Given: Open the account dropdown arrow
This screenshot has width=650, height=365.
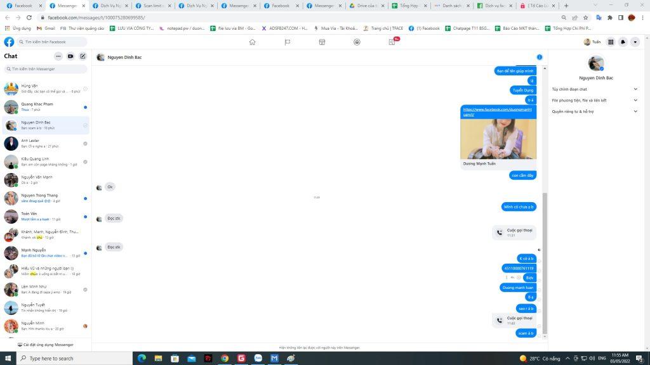Looking at the screenshot, I should tap(635, 42).
